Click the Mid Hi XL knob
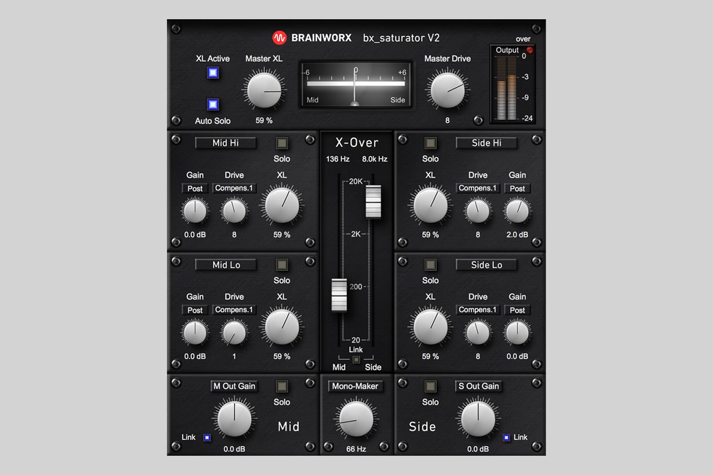 (282, 205)
